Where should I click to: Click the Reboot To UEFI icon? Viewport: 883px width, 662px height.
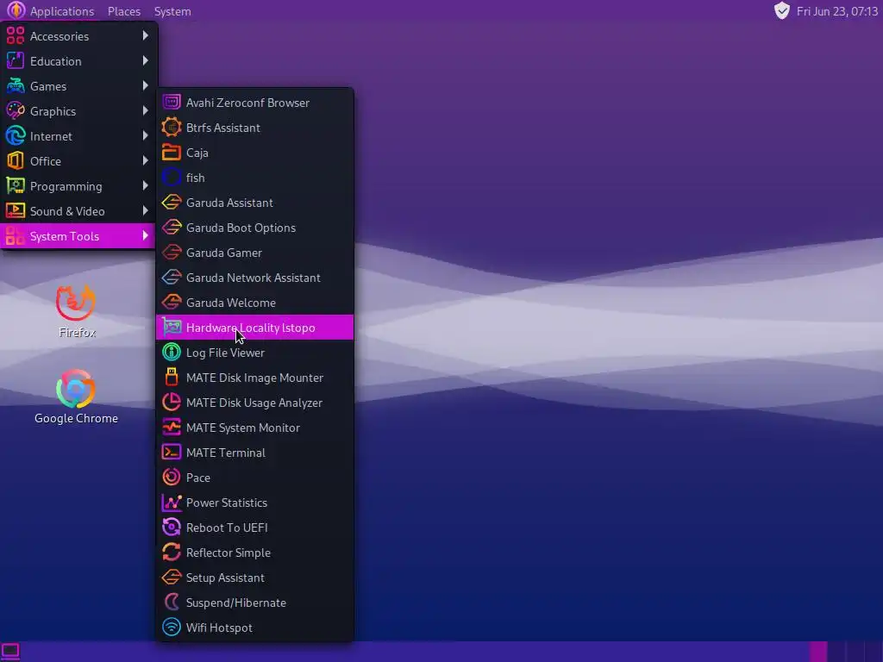click(172, 528)
